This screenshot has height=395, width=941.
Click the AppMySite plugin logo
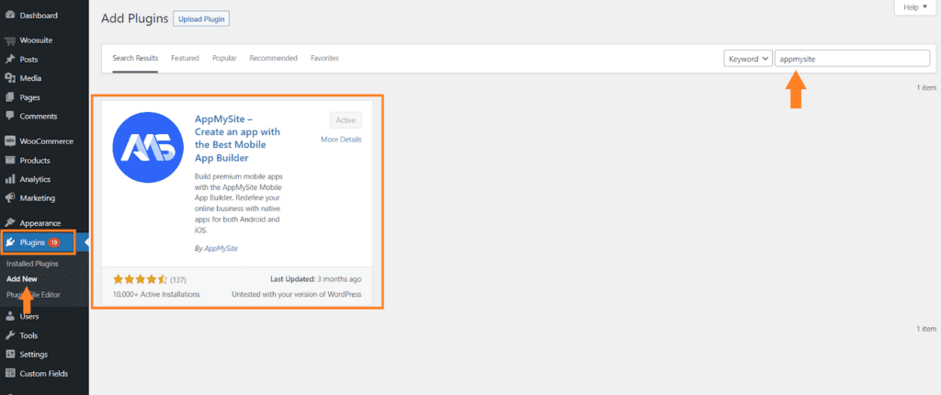pos(148,147)
